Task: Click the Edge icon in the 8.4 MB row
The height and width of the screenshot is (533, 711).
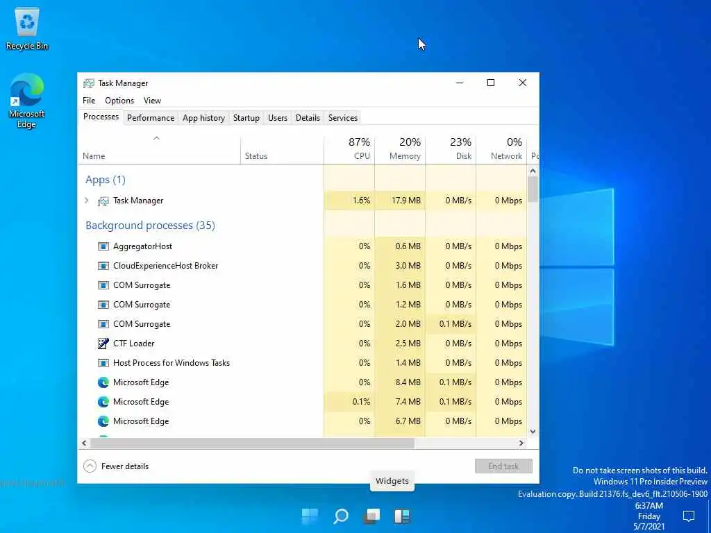Action: (x=103, y=382)
